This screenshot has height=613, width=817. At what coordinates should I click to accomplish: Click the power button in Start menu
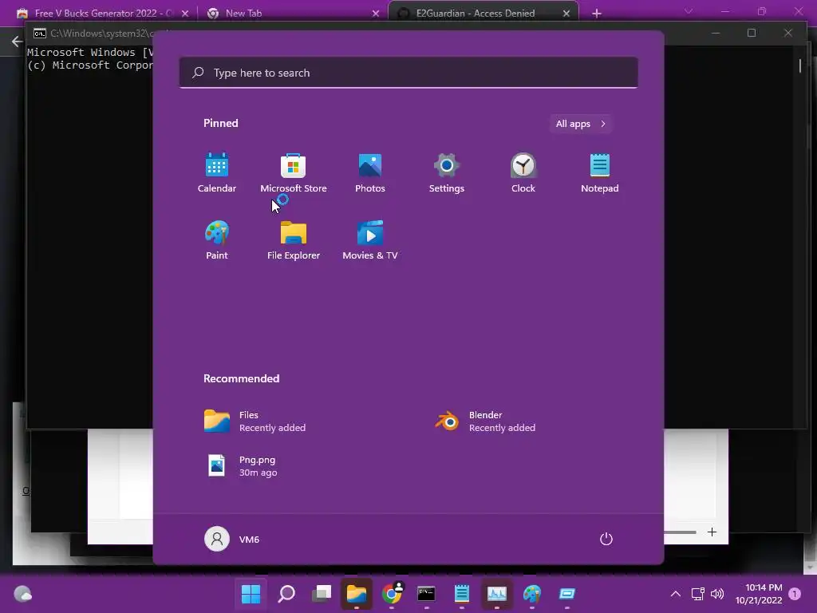tap(606, 539)
